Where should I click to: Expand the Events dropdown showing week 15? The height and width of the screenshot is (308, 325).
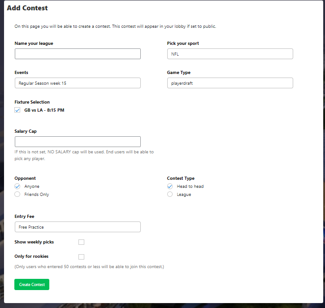(78, 83)
